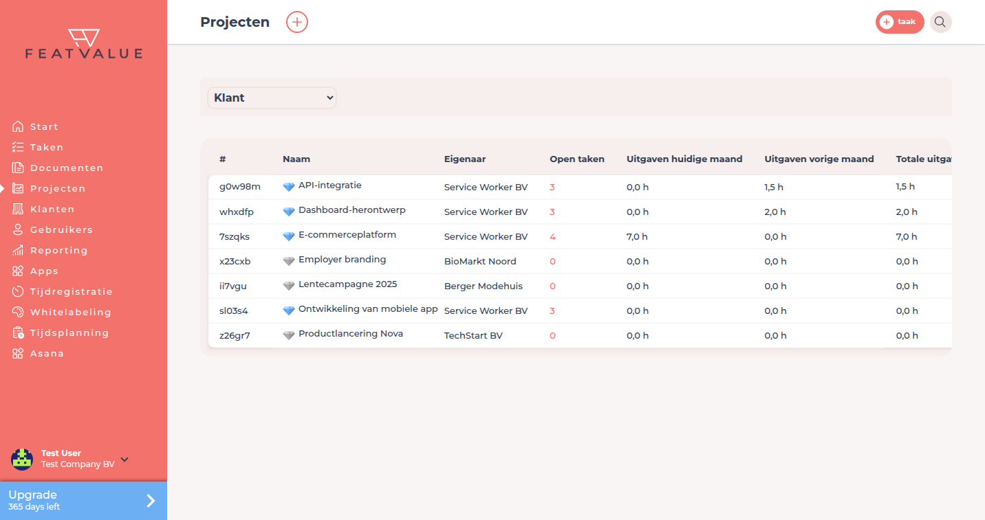Click the diamond icon beside API-integratie
This screenshot has width=985, height=520.
pos(289,186)
